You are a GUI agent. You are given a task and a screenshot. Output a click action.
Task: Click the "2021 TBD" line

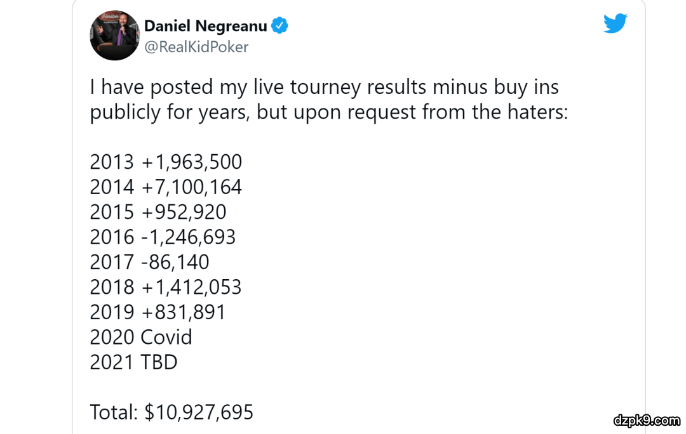click(133, 362)
